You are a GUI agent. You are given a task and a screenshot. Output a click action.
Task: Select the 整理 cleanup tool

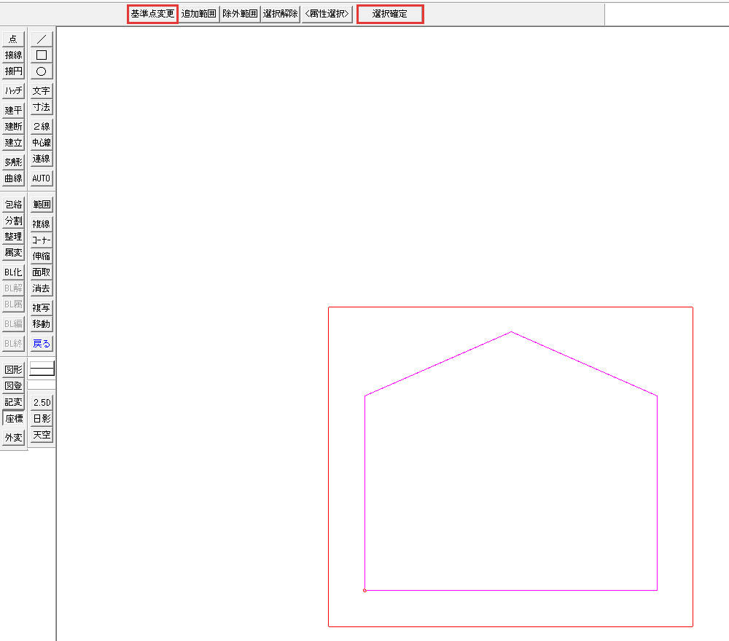click(13, 237)
